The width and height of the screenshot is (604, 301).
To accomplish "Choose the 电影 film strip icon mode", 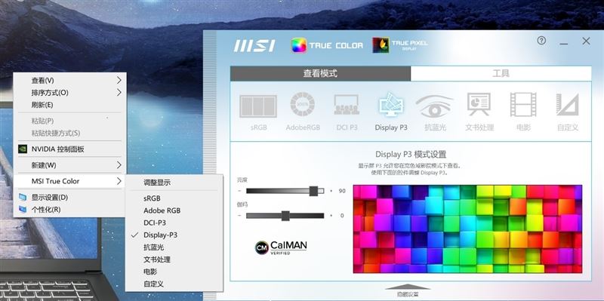I will click(523, 105).
